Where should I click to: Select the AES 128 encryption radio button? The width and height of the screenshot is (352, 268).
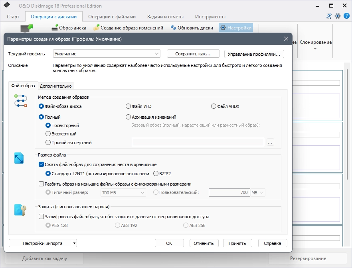[57, 225]
